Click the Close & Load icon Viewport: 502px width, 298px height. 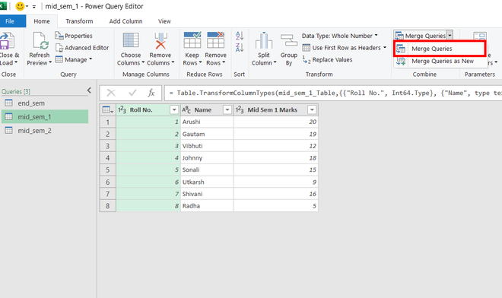coord(7,41)
